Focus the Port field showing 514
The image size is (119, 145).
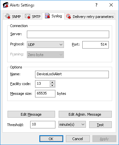[95, 45]
